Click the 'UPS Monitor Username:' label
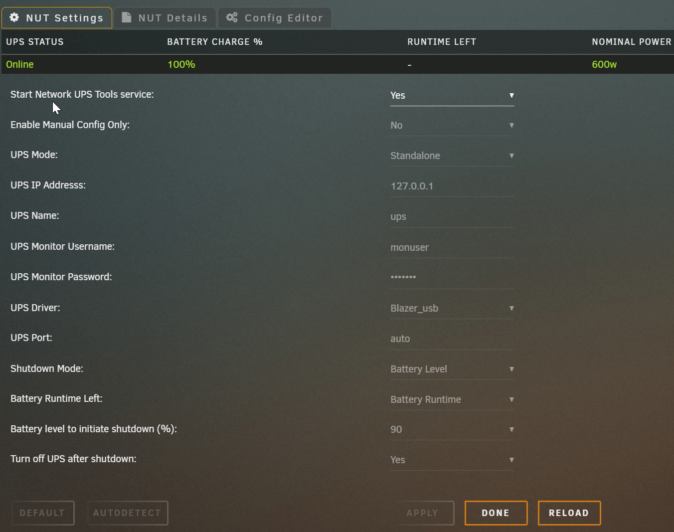This screenshot has width=674, height=532. coord(62,246)
